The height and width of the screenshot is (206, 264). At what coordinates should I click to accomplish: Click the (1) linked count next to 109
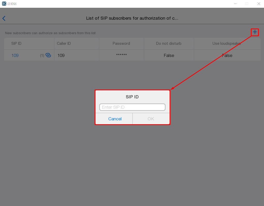(x=42, y=55)
